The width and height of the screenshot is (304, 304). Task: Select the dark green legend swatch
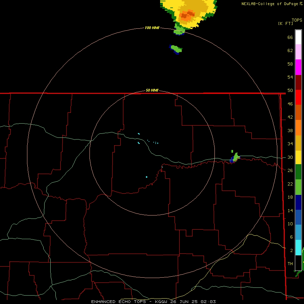coord(298,172)
